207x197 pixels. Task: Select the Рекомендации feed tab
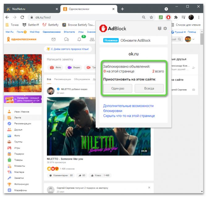click(x=62, y=79)
